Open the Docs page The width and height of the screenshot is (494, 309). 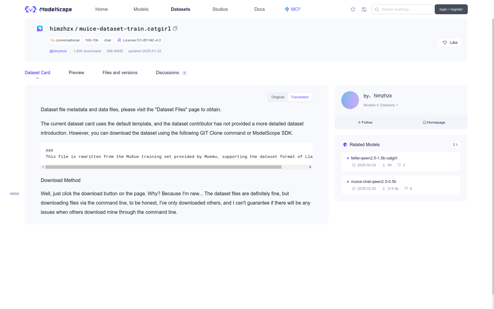[260, 9]
